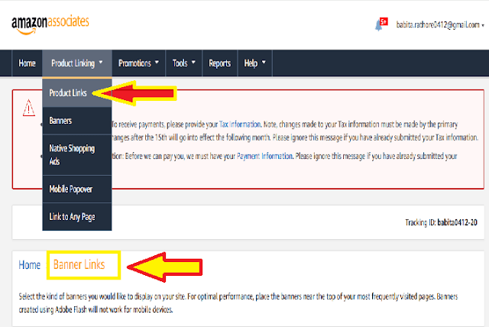Choose Mobile Popover entry
The image size is (489, 327).
pyautogui.click(x=77, y=189)
